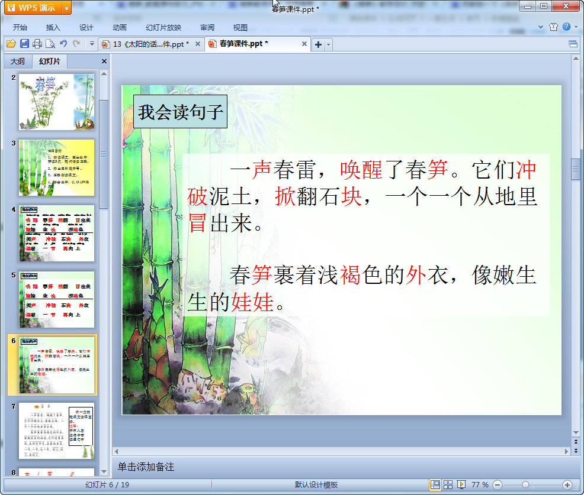Switch to slide sorter view icon

[x=448, y=484]
